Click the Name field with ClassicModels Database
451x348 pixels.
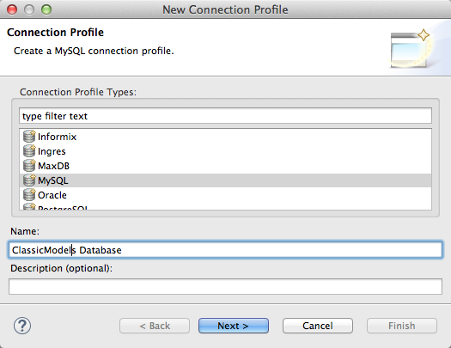click(225, 250)
